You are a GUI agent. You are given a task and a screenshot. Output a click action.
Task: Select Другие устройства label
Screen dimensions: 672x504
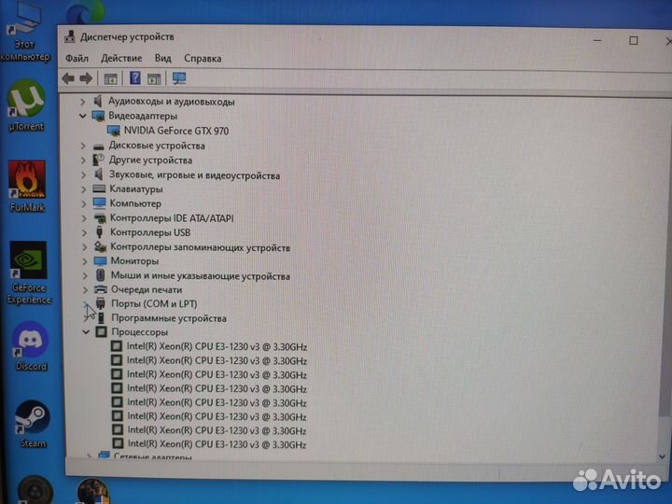[x=150, y=160]
